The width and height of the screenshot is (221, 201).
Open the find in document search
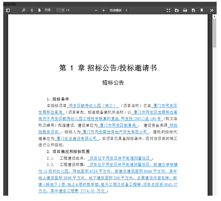[24, 10]
